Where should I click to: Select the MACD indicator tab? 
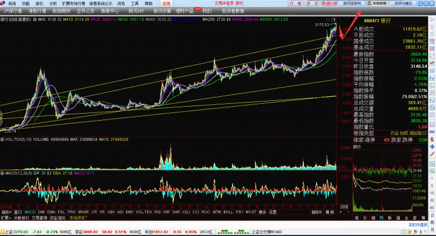pos(30,212)
